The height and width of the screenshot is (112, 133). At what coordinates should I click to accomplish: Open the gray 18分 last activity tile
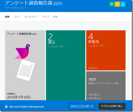[106, 86]
